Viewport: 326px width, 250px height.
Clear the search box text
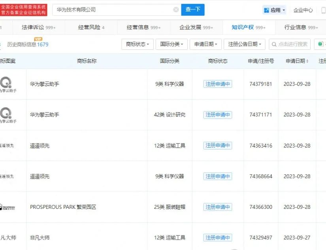(176, 9)
